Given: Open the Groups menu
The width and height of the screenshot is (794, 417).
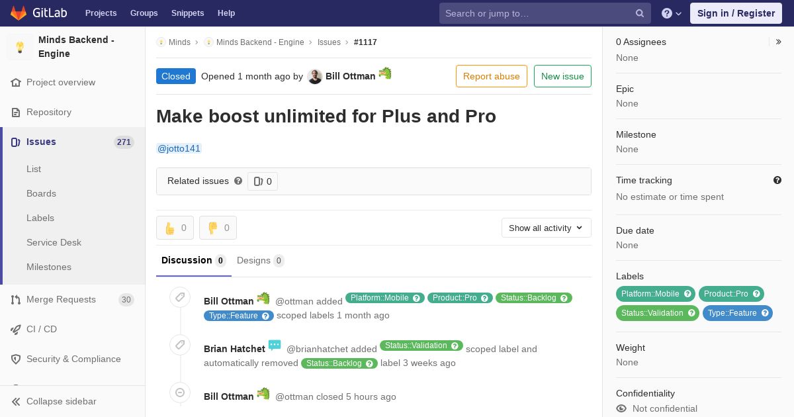Looking at the screenshot, I should tap(144, 13).
